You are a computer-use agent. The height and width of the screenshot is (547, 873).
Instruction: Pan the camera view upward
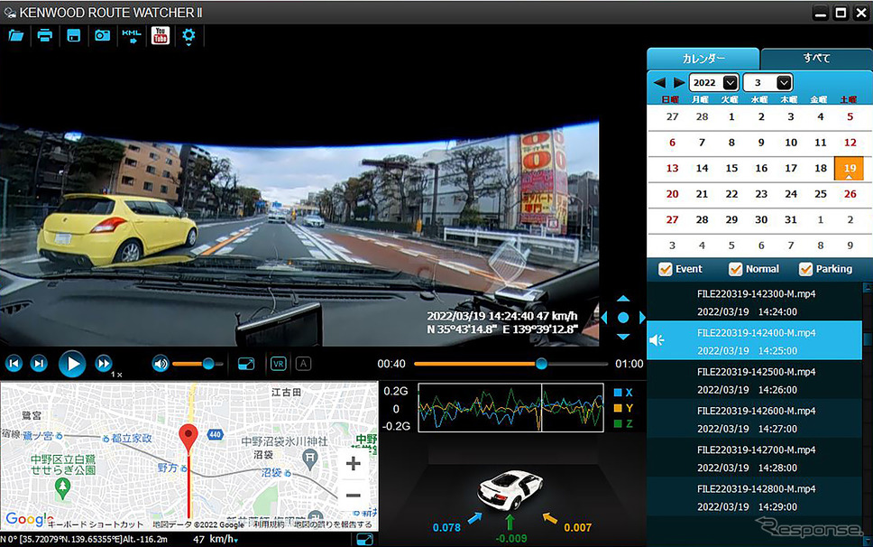click(x=623, y=299)
